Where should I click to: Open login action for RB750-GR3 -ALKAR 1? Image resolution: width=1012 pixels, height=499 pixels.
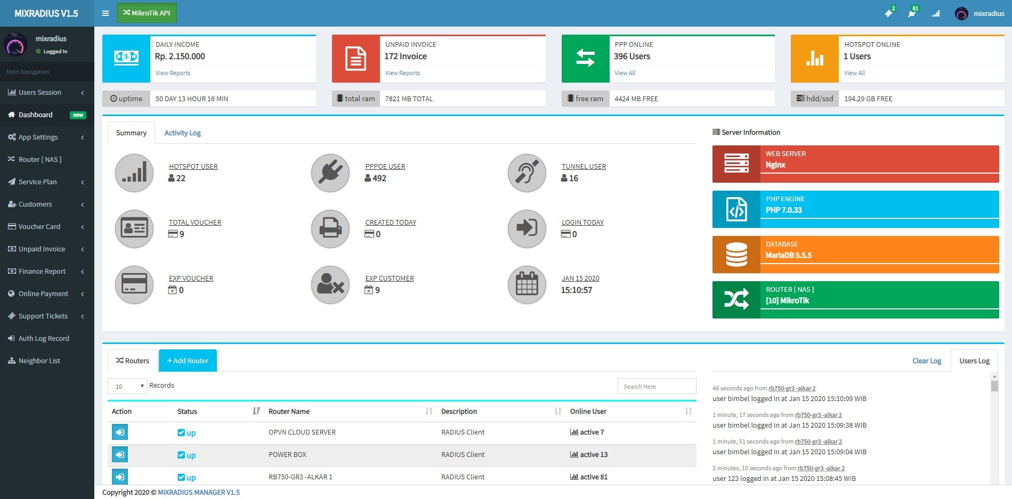120,477
